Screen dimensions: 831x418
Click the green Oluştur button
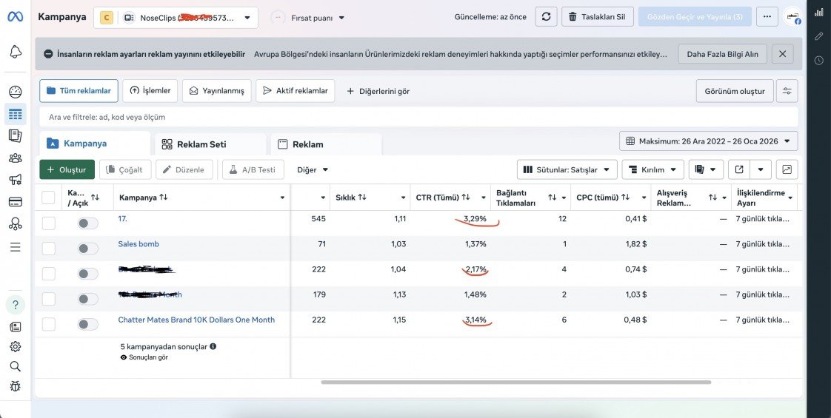67,170
